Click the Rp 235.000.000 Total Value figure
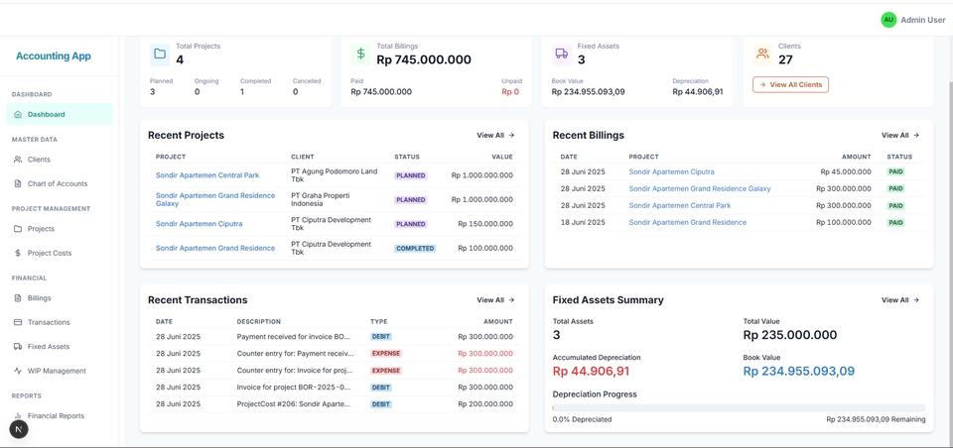The height and width of the screenshot is (448, 953). coord(789,335)
